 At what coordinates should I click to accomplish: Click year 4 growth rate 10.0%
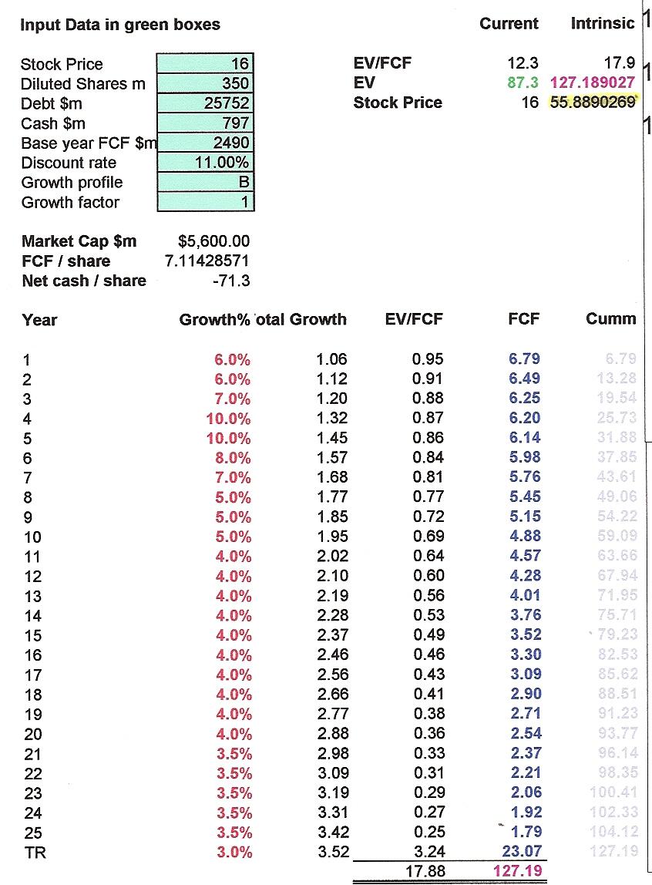pyautogui.click(x=228, y=419)
